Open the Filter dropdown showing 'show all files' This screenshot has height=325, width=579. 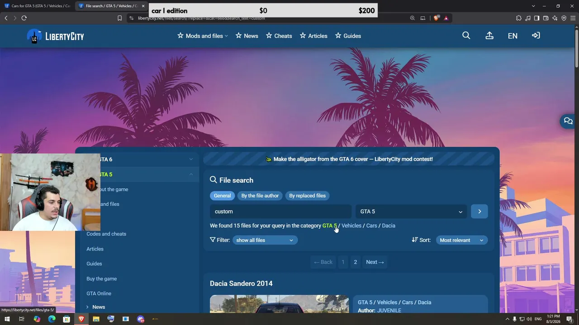pyautogui.click(x=265, y=240)
